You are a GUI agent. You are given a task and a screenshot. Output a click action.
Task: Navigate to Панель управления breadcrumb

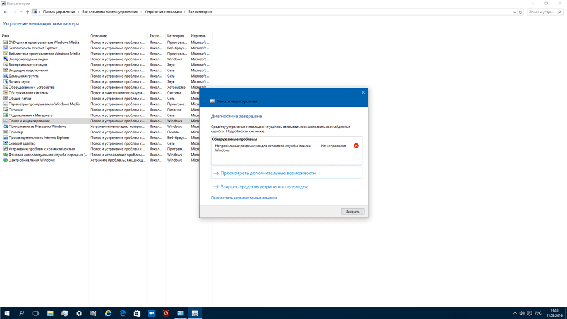(x=59, y=12)
